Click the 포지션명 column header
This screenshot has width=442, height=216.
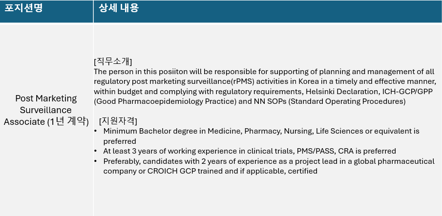point(23,8)
